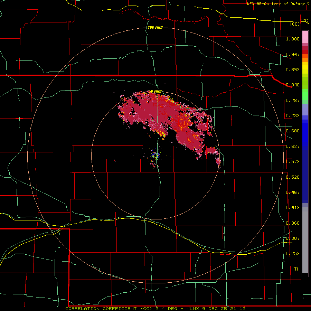Select the 0.840 scale value
This screenshot has height=311, width=311.
293,85
